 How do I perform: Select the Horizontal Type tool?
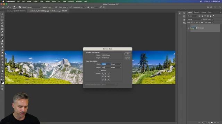tap(2, 62)
